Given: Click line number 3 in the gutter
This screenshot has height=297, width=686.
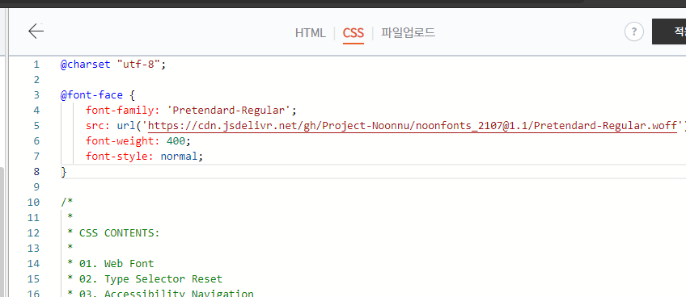Looking at the screenshot, I should click(x=36, y=95).
